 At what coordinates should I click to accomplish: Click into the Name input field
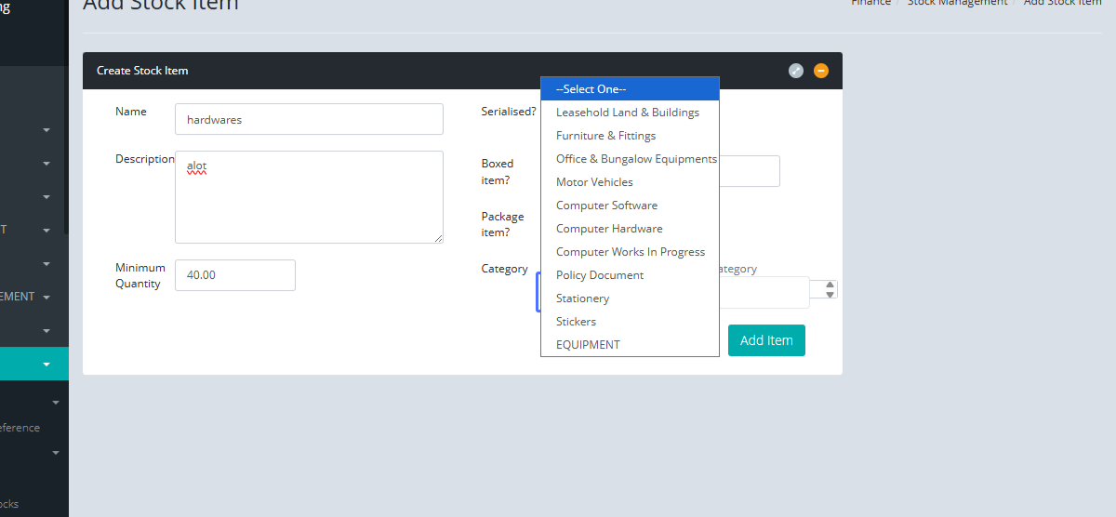click(309, 119)
